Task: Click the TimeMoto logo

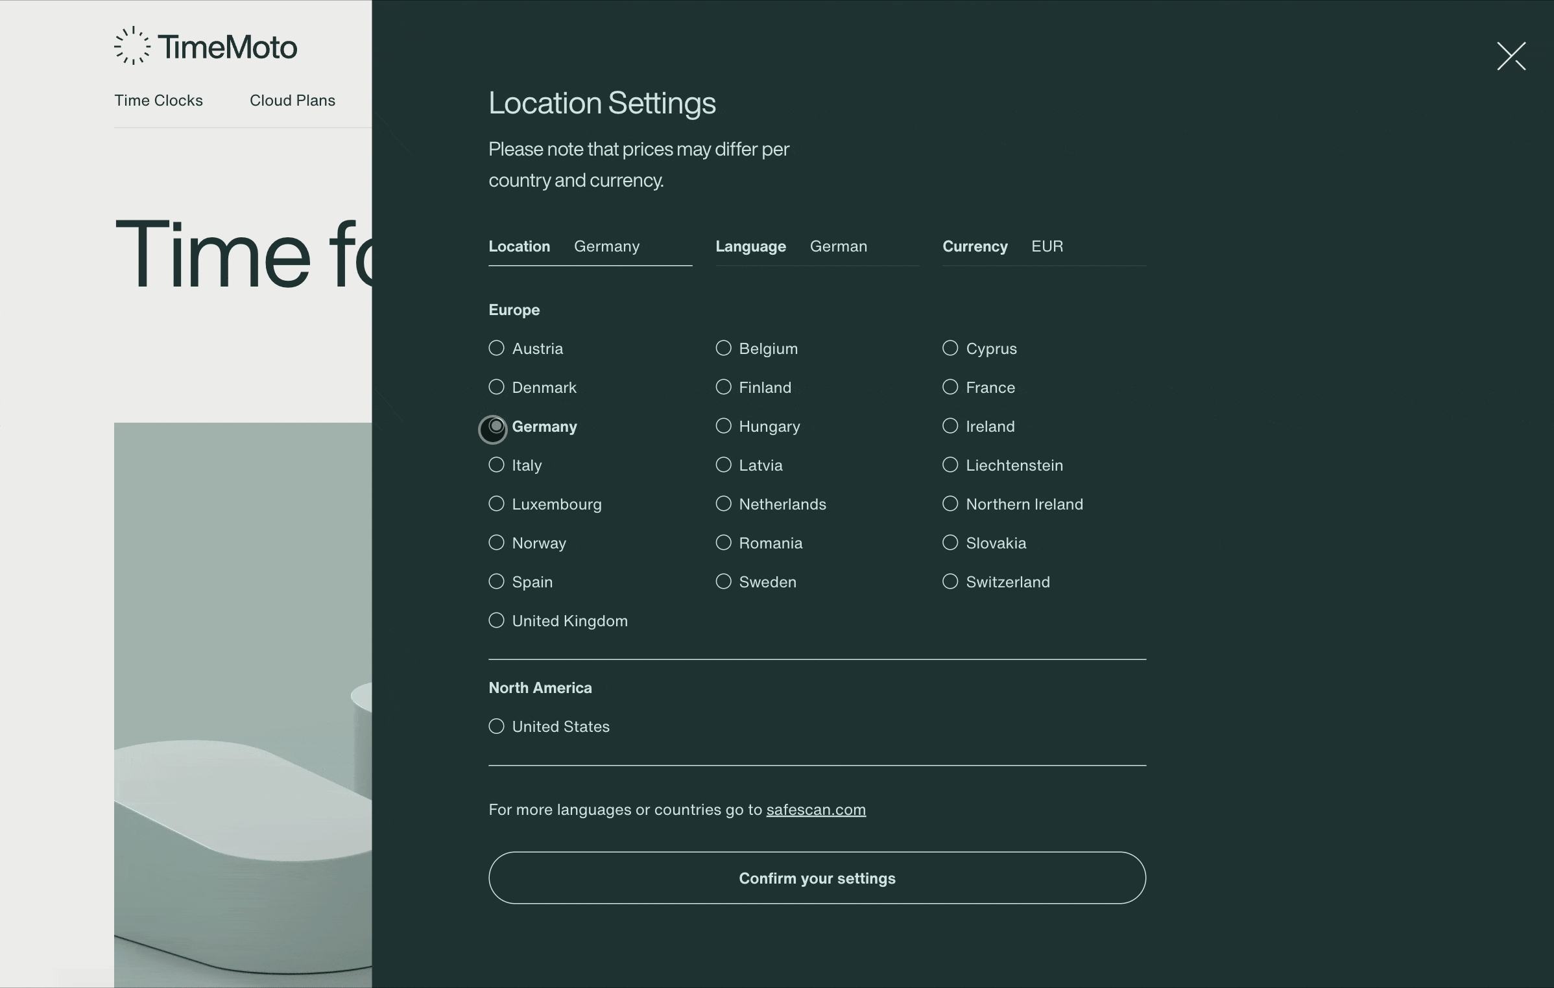Action: click(204, 45)
